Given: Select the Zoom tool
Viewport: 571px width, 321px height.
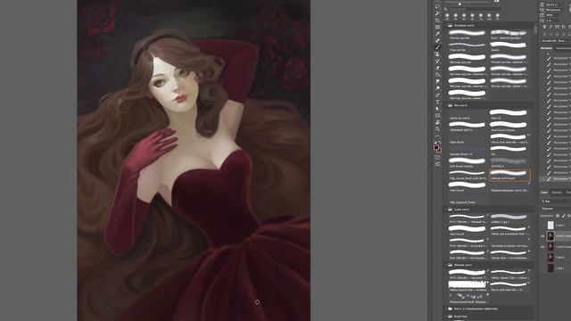Looking at the screenshot, I should (437, 129).
